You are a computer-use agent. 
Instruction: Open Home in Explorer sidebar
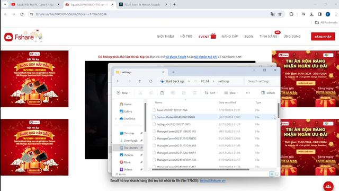tap(126, 104)
